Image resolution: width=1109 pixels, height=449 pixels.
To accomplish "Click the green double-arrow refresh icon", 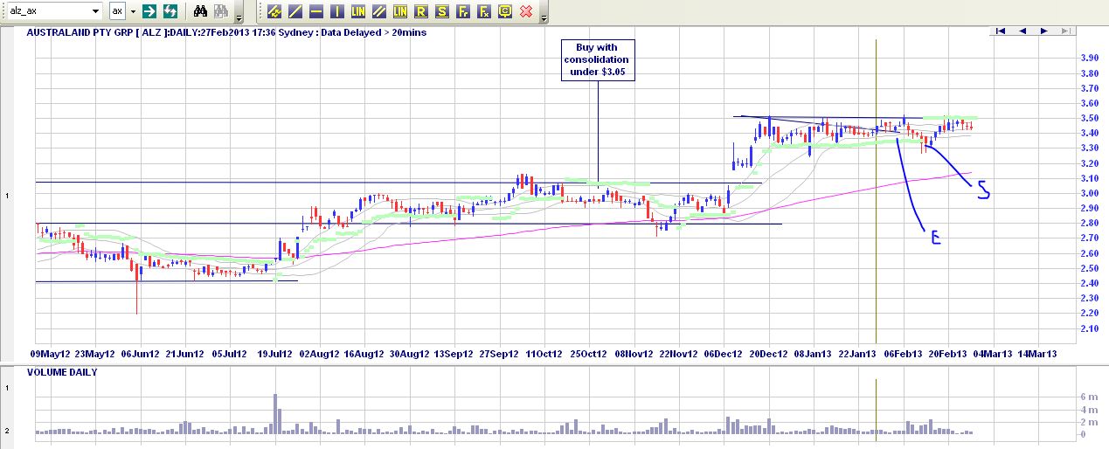I will tap(170, 11).
